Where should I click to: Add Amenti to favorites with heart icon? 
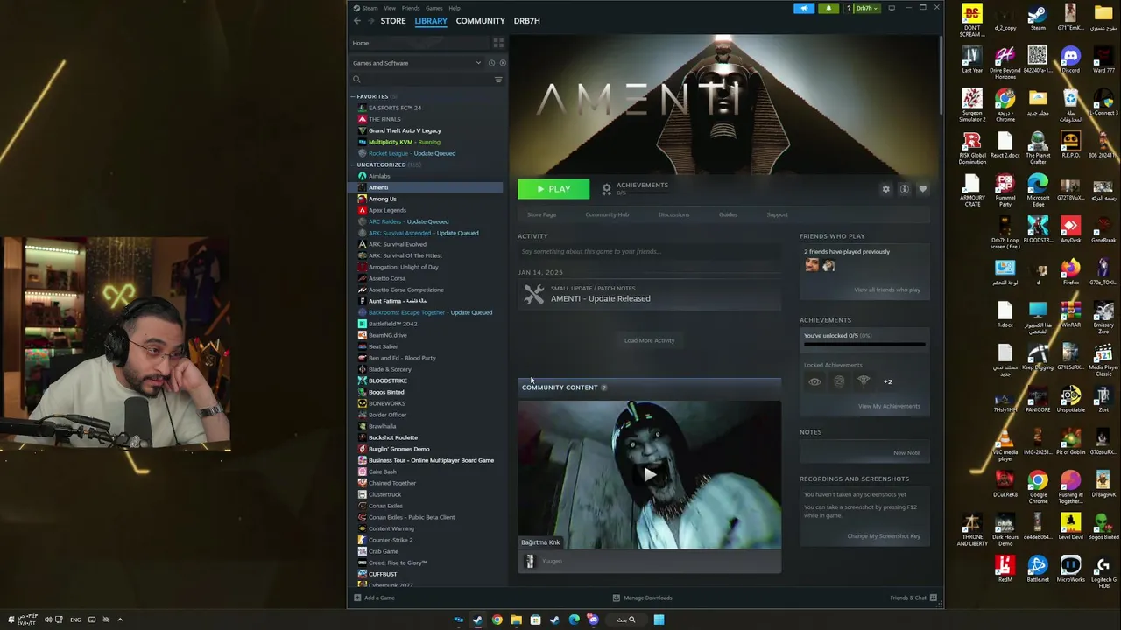[x=923, y=189]
